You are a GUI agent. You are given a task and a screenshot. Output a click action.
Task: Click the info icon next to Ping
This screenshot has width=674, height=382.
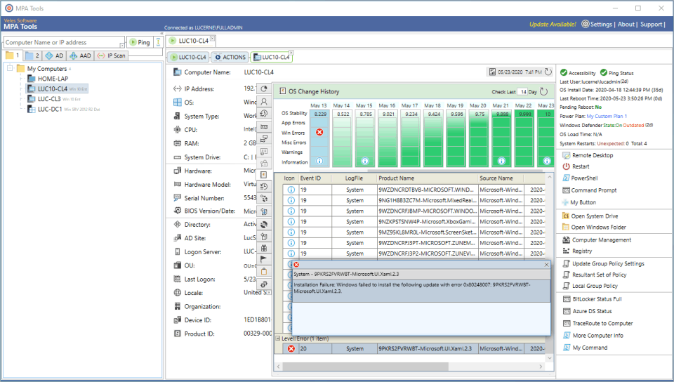(x=158, y=42)
